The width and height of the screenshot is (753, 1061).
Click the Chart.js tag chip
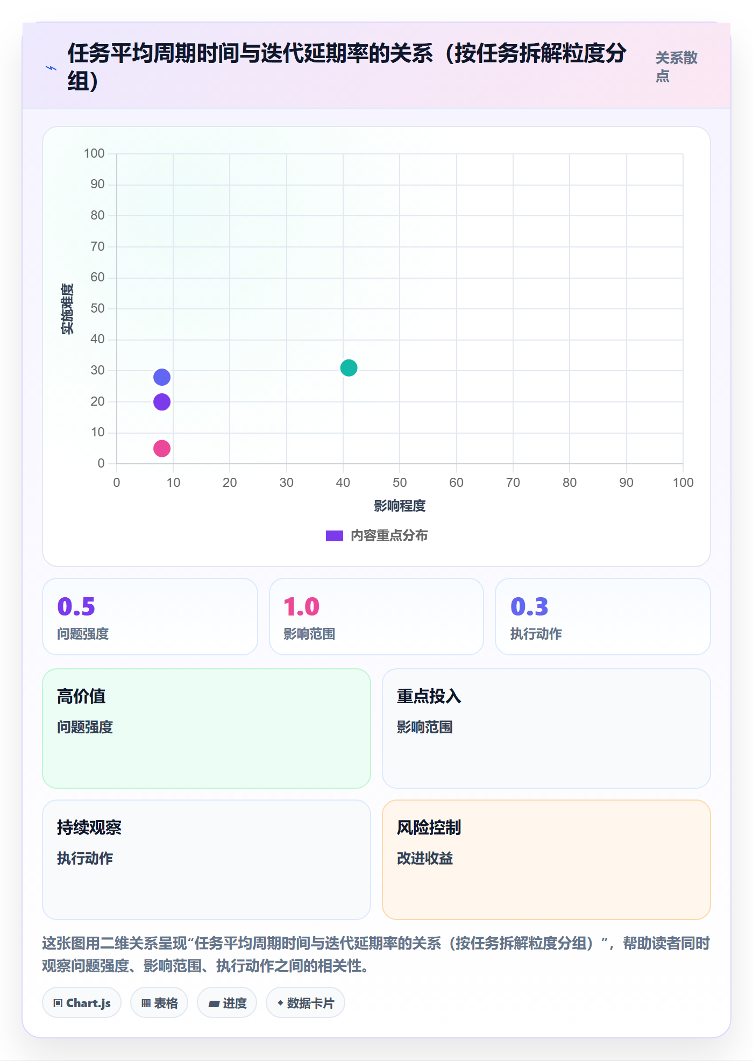point(82,1003)
